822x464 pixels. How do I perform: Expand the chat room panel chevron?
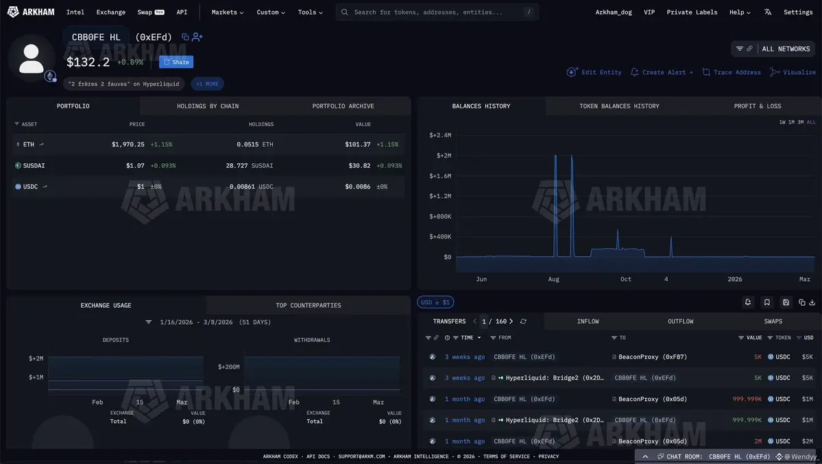645,456
